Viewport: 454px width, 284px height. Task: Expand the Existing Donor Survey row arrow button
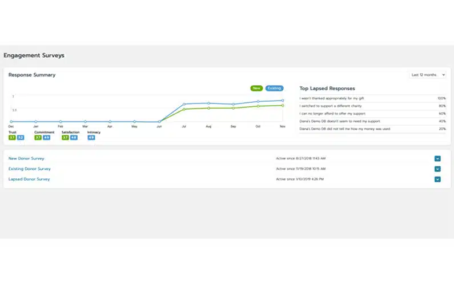[x=437, y=169]
